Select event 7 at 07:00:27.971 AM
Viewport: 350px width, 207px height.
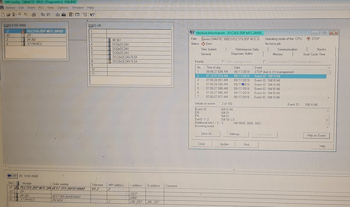[261, 97]
